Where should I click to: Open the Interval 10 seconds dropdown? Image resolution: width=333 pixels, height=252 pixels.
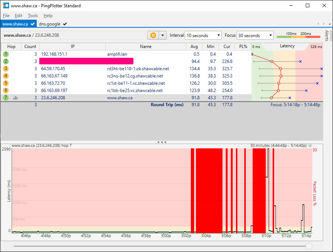coord(203,35)
